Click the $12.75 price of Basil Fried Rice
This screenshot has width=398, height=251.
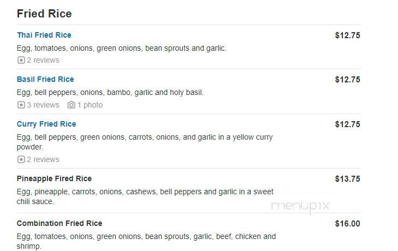[347, 80]
